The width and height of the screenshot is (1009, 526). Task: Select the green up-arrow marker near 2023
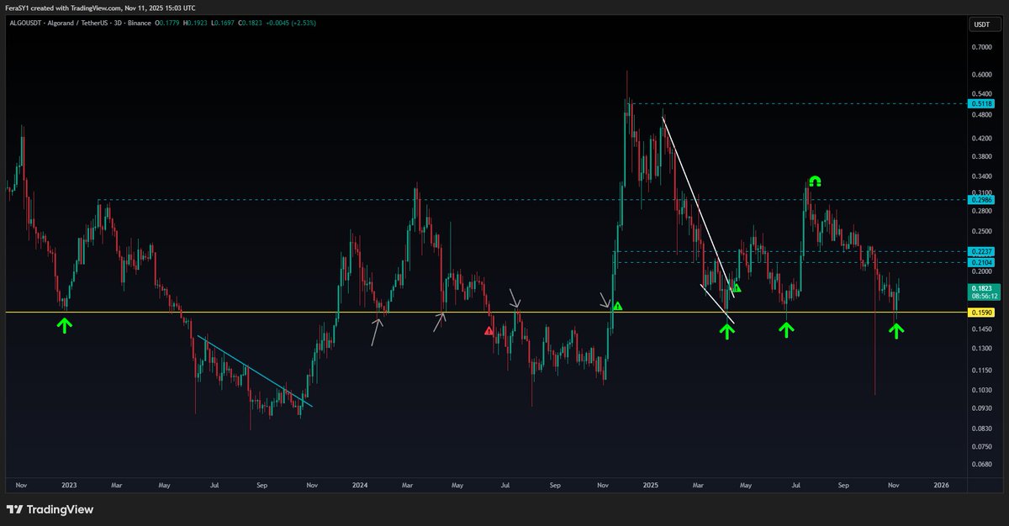point(65,323)
